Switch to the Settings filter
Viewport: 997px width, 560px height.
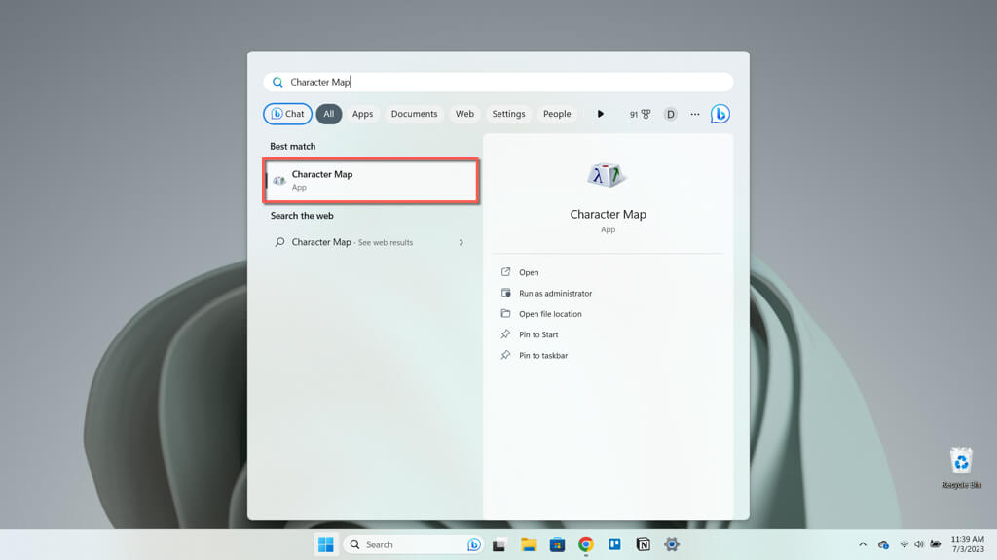click(x=508, y=114)
